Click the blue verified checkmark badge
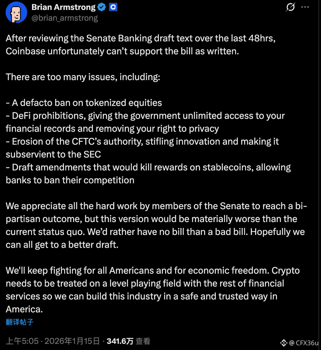 pos(102,7)
